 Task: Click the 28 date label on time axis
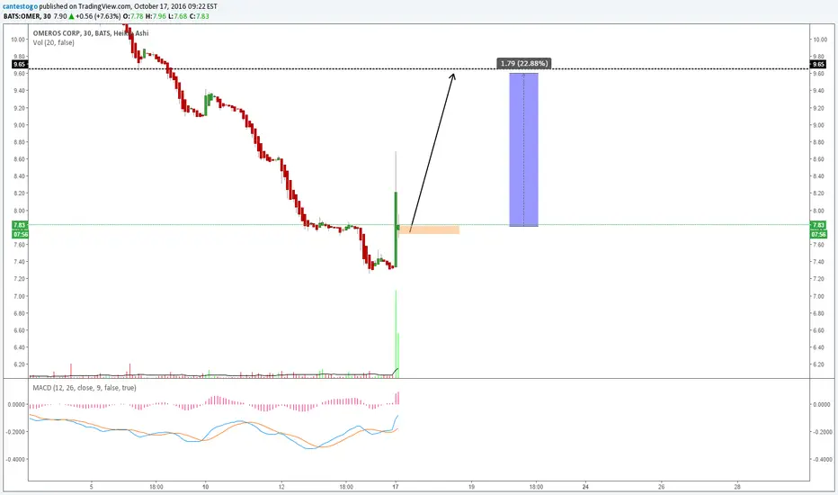[737, 486]
